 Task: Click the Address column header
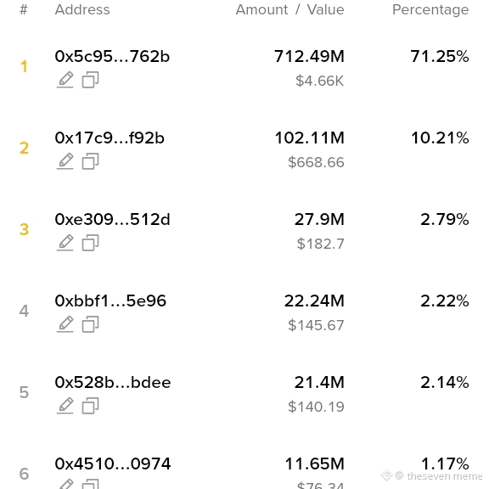82,9
